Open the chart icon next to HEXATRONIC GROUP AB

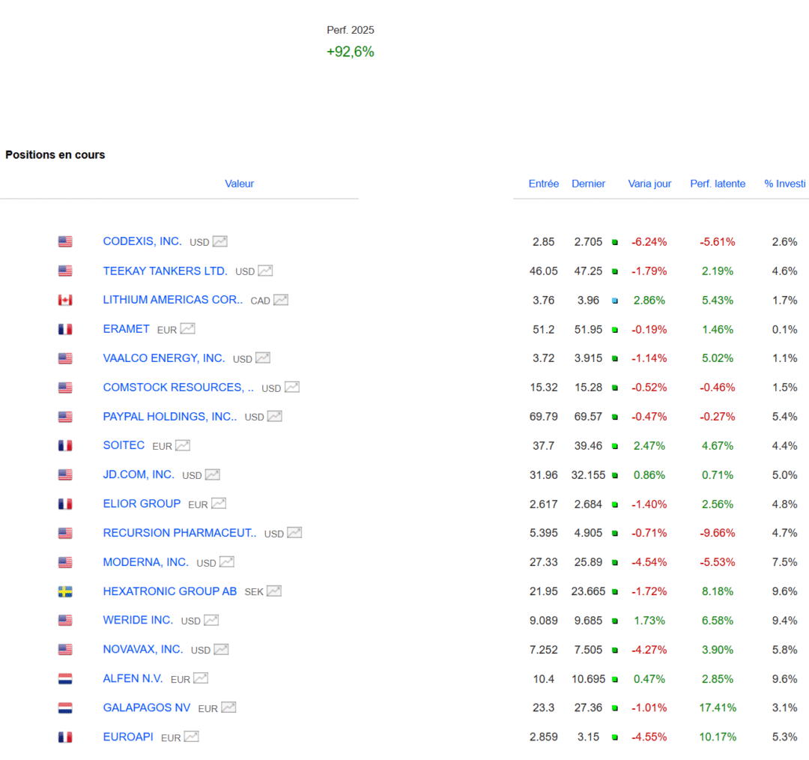[274, 591]
